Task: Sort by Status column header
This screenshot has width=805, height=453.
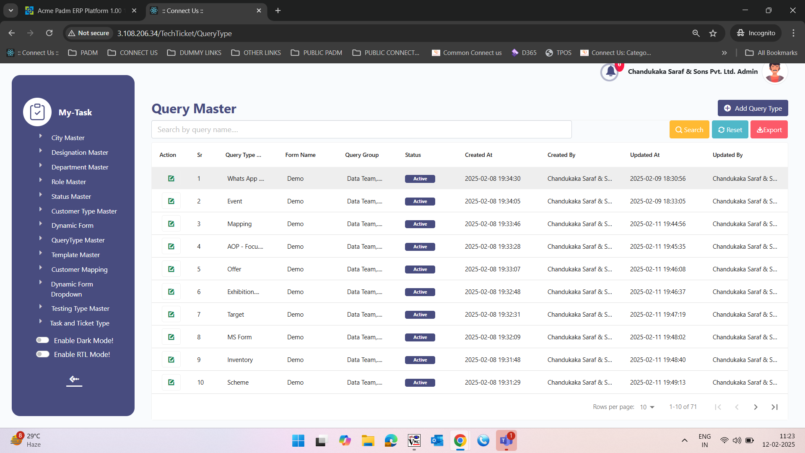Action: [413, 155]
